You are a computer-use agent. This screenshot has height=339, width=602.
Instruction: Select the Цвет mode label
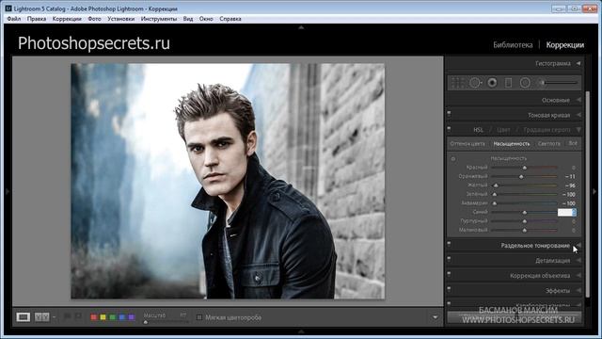[503, 130]
